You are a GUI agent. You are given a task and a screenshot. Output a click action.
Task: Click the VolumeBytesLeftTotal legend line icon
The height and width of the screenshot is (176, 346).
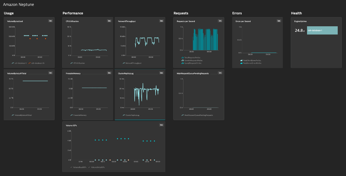[x=13, y=115]
